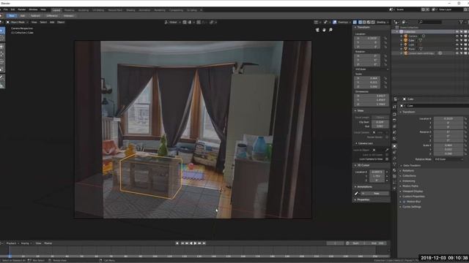Toggle visibility eye for Cube in outliner

coord(457,40)
